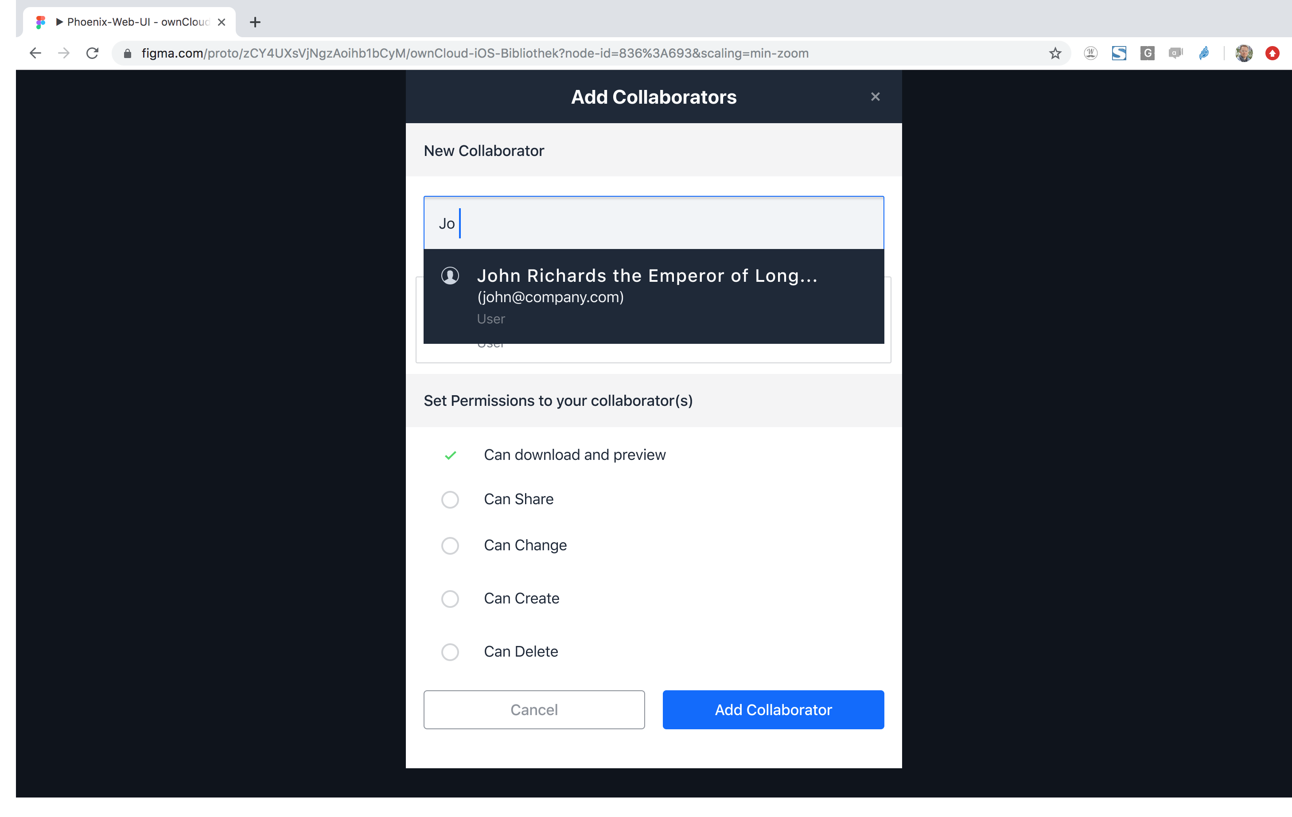Close the Phoenix-Web-UI browser tab
Screen dimensions: 1292x817
tap(221, 22)
